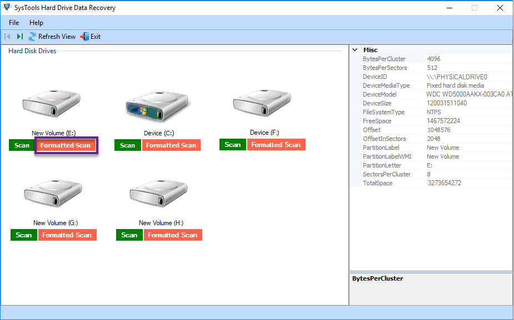Click Scan for Device (F:)
The image size is (514, 320).
click(233, 145)
